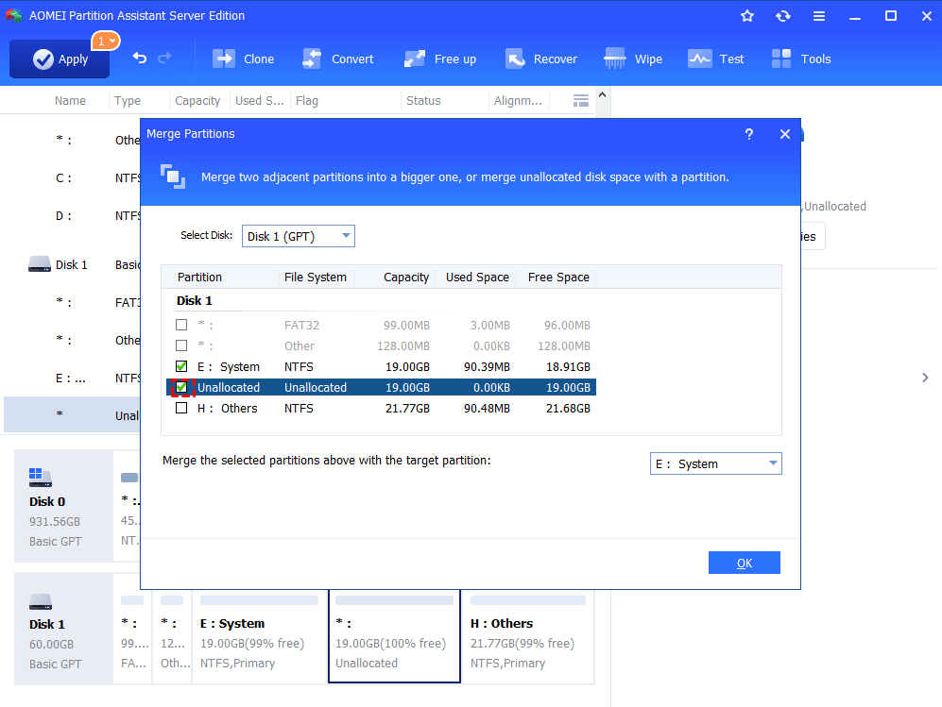
Task: Close the Merge Partitions dialog
Action: pyautogui.click(x=784, y=134)
